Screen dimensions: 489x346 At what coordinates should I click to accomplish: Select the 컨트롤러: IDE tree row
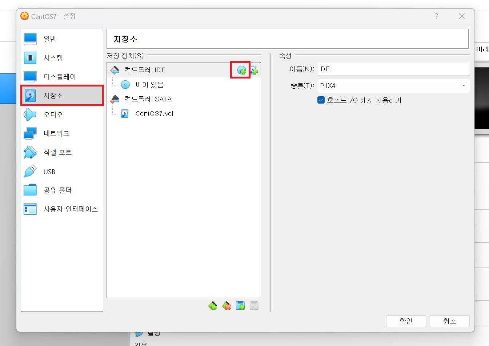tap(184, 70)
